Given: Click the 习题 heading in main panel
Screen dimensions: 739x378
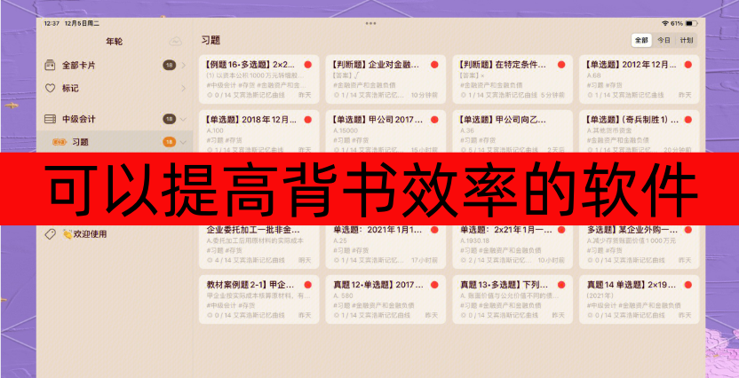Looking at the screenshot, I should [x=211, y=41].
